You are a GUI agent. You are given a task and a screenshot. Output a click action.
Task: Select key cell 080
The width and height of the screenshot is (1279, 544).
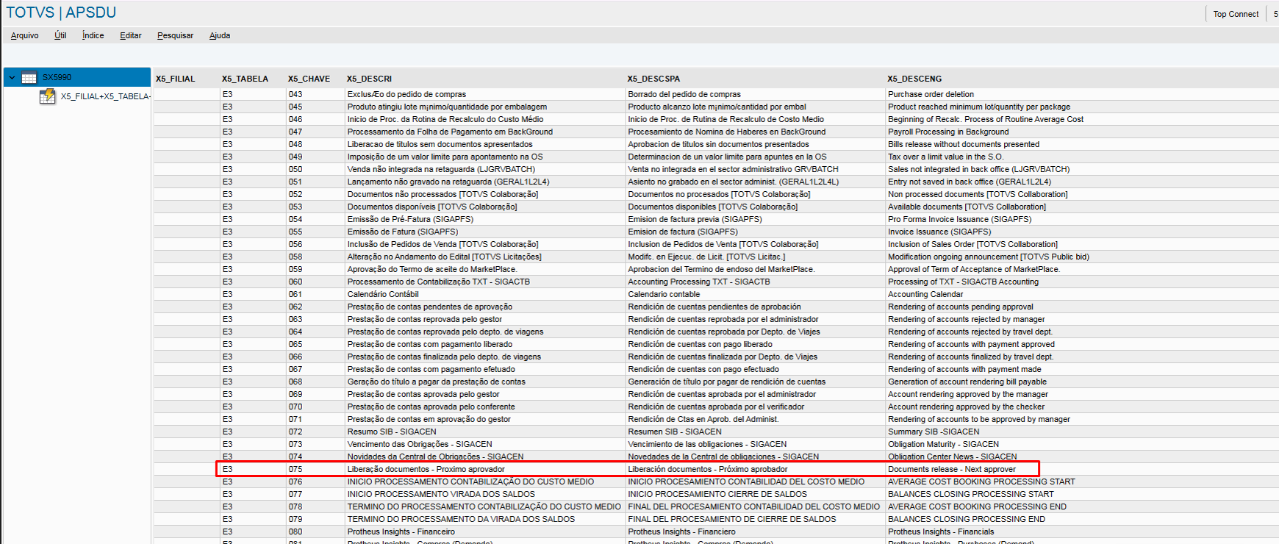315,532
